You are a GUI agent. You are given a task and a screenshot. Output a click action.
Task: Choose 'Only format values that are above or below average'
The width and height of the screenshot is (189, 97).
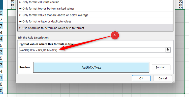point(95,15)
